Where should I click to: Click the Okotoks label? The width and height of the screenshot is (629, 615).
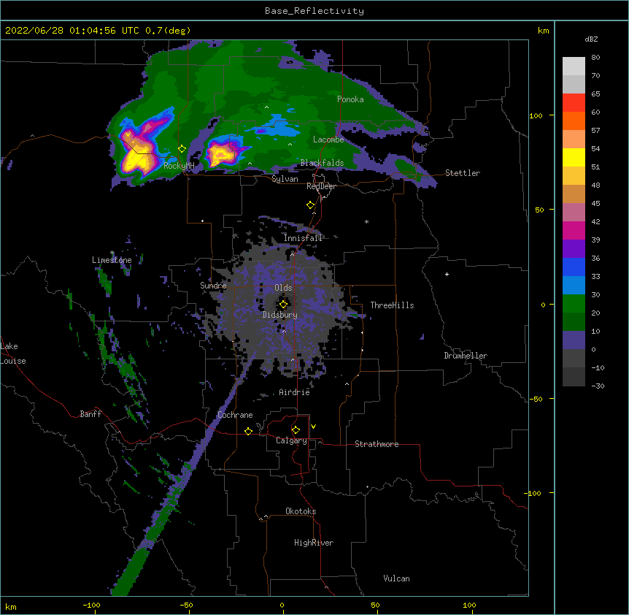click(301, 511)
